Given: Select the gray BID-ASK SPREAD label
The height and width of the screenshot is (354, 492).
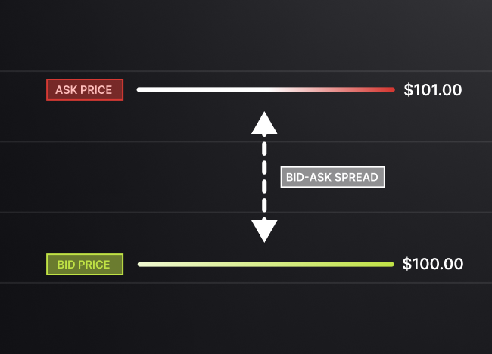Looking at the screenshot, I should pos(332,177).
